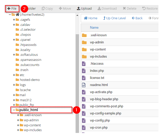Expand the mail tree folder

(14, 95)
